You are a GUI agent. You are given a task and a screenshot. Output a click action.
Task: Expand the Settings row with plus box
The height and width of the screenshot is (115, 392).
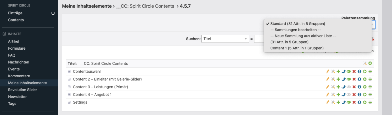[69, 102]
